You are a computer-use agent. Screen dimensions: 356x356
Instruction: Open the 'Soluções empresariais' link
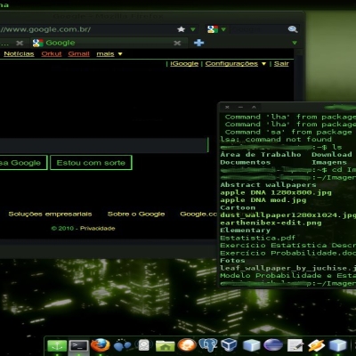pyautogui.click(x=50, y=214)
